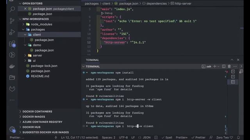Click the packages breadcrumb segment
250x140 pixels.
click(92, 3)
